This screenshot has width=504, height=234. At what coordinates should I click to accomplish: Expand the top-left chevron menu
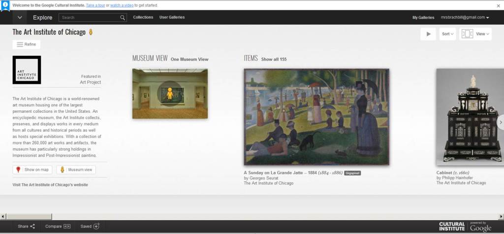(20, 17)
